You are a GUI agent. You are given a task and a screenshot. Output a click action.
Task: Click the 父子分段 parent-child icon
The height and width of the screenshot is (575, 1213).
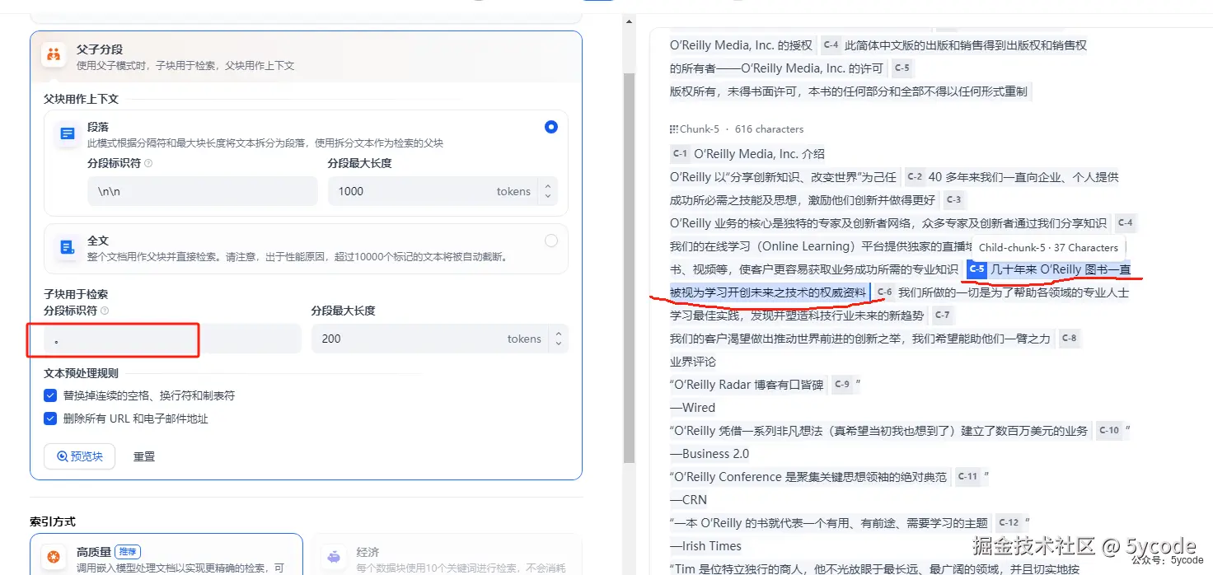[54, 56]
